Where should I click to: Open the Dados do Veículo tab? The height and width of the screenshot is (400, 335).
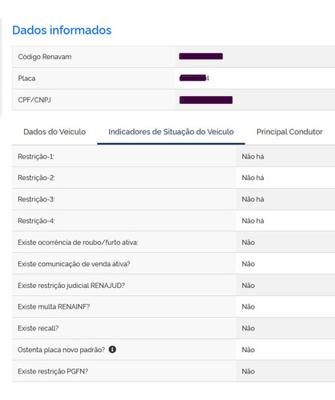(54, 132)
